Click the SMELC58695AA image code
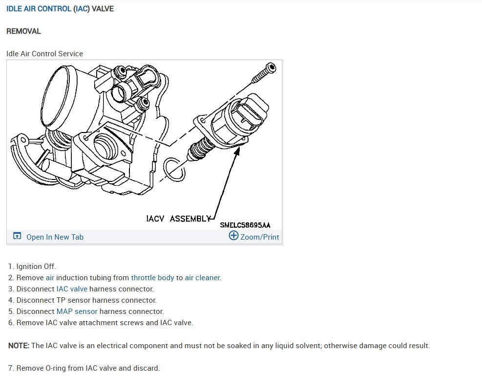Image resolution: width=482 pixels, height=378 pixels. pos(245,225)
